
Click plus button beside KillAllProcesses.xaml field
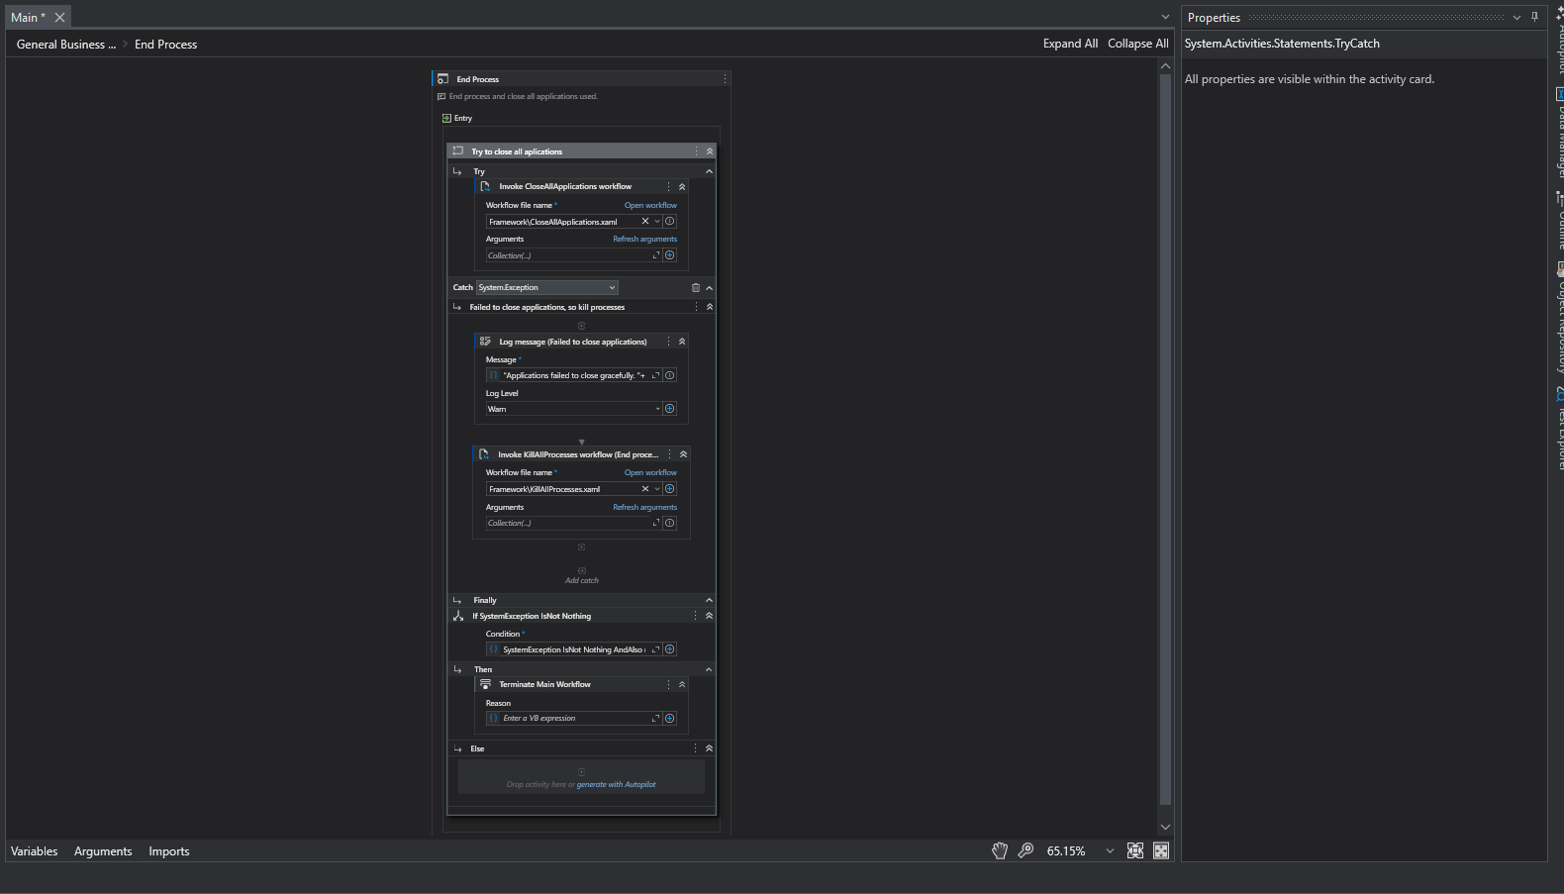(x=670, y=489)
